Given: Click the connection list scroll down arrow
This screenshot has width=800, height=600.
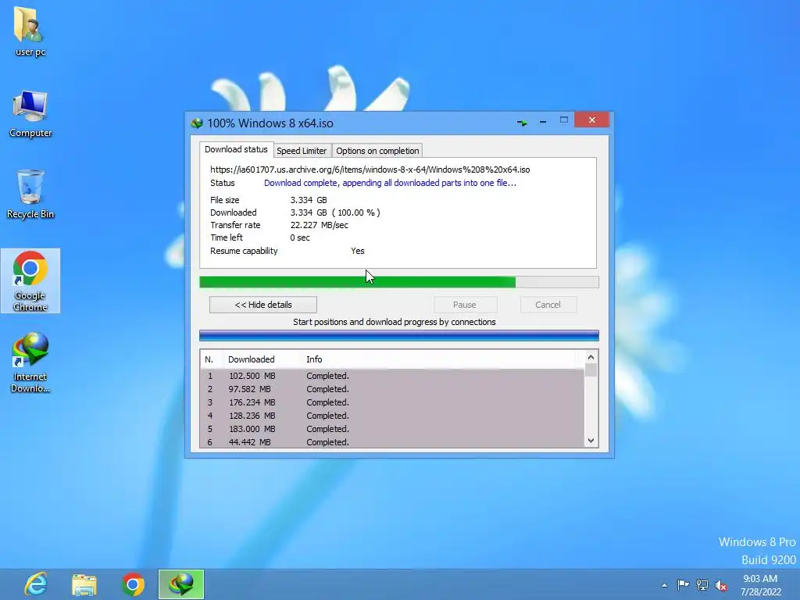Looking at the screenshot, I should coord(591,441).
